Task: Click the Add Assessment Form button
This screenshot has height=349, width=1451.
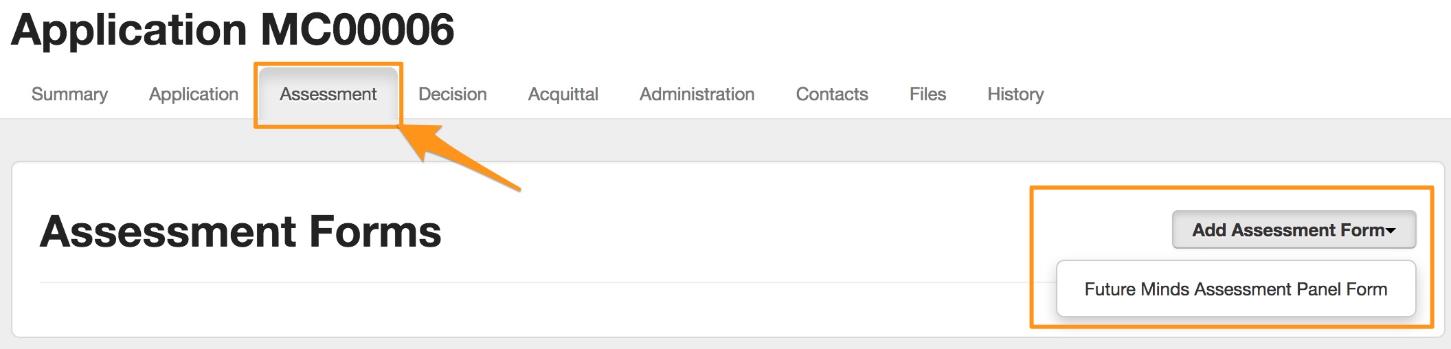Action: click(x=1287, y=230)
